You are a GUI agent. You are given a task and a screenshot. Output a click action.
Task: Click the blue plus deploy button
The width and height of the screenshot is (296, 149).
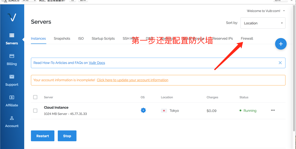(x=281, y=44)
